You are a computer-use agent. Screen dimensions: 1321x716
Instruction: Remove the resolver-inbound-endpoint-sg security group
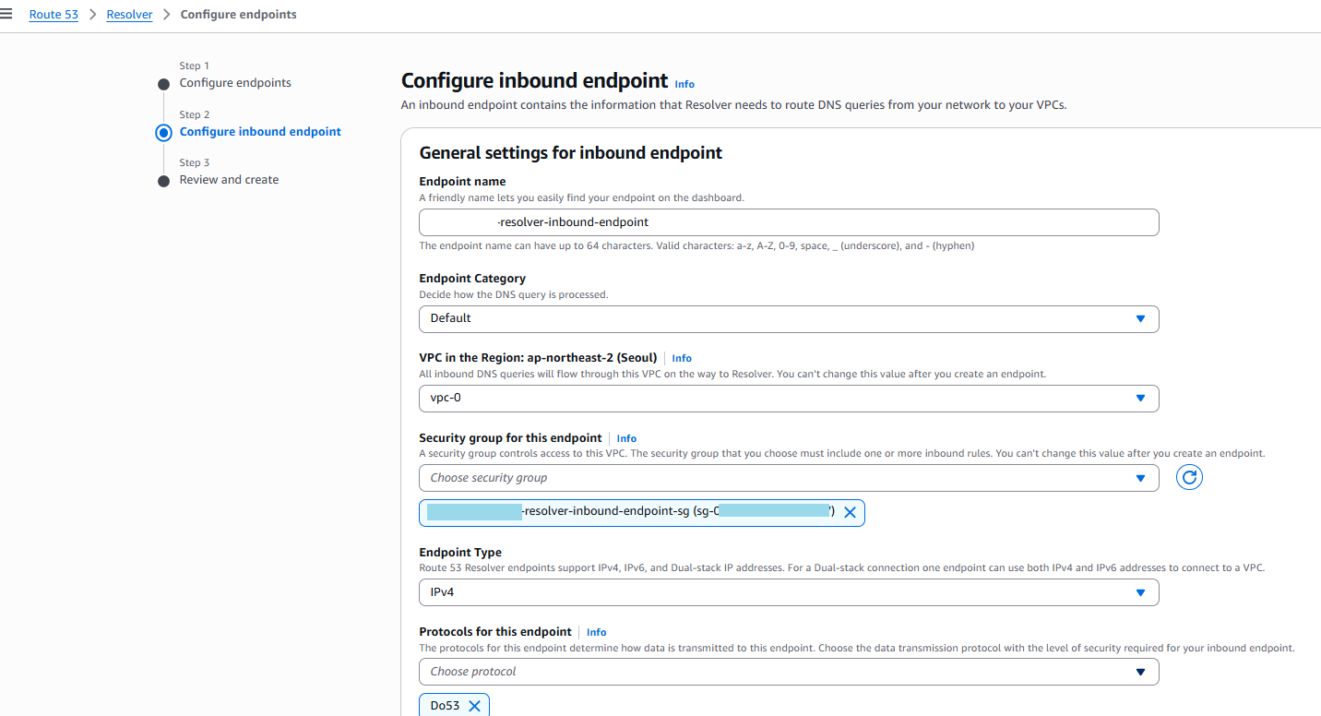[850, 512]
